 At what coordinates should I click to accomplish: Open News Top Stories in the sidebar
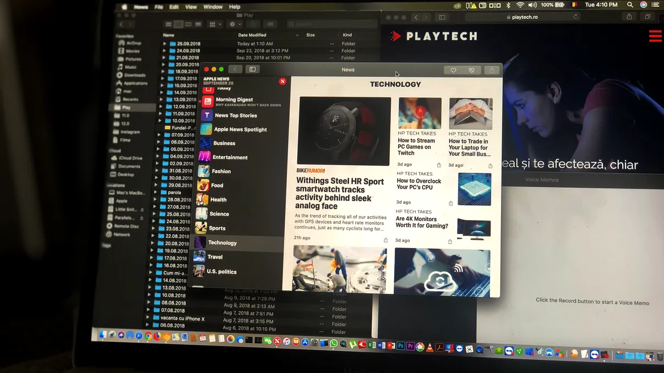pos(241,116)
